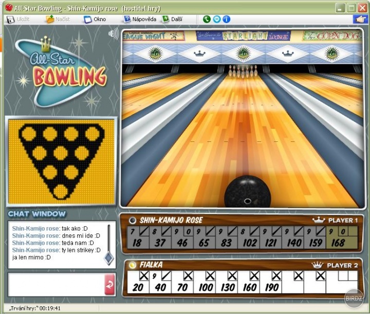Open the Okno menu

tap(95, 20)
